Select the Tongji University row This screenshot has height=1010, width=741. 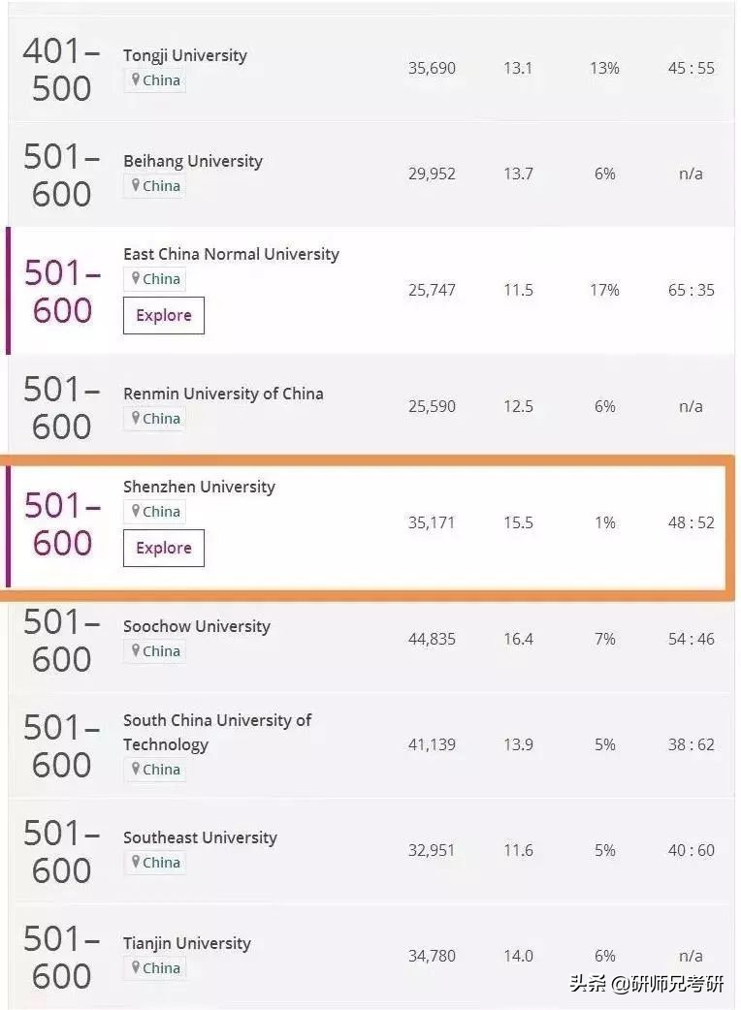click(370, 68)
